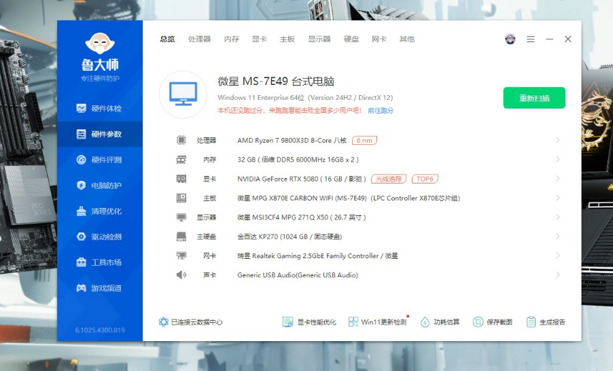Switch to the 处理器 tab
Viewport: 613px width, 371px height.
tap(199, 39)
